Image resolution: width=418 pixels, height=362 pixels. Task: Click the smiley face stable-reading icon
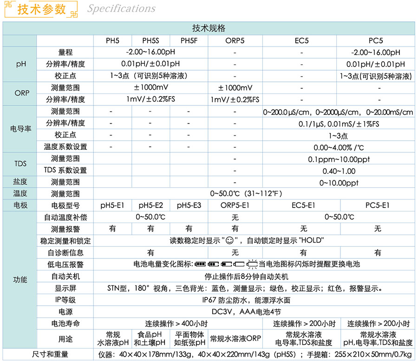tap(228, 241)
